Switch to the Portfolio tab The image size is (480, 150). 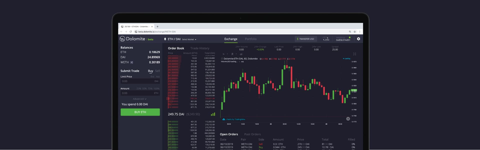pos(250,39)
